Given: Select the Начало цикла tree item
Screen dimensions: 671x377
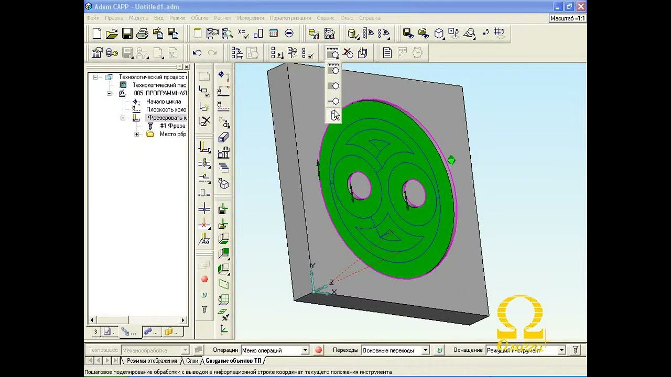Looking at the screenshot, I should [x=164, y=102].
